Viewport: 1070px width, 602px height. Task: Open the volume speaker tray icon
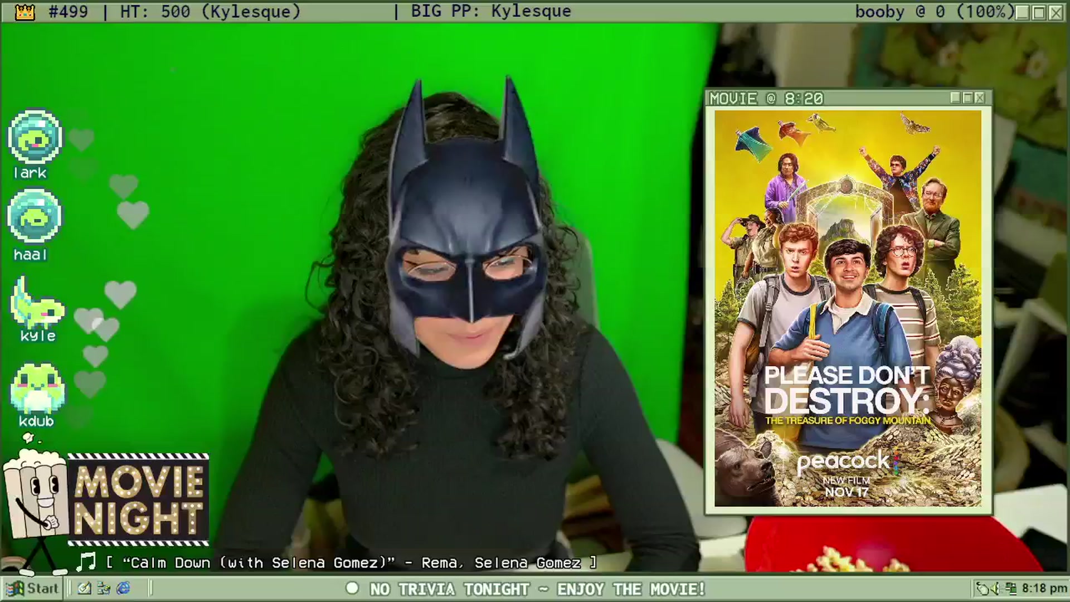click(x=995, y=589)
